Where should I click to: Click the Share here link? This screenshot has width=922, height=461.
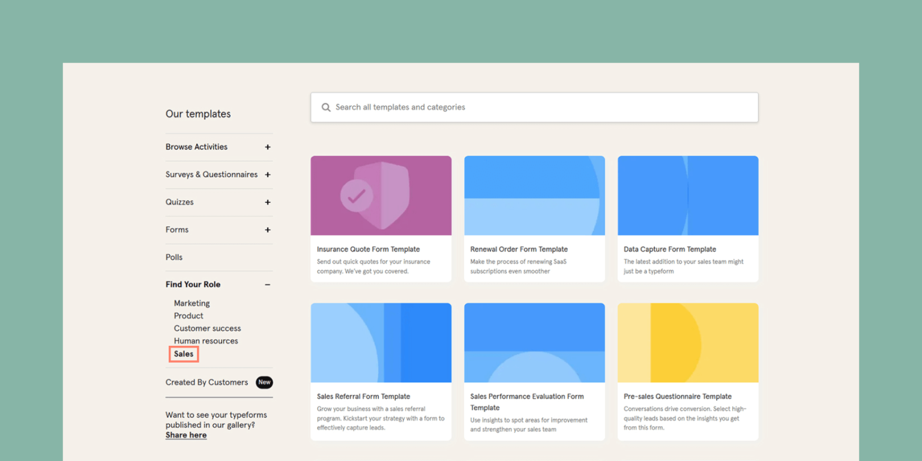tap(186, 435)
